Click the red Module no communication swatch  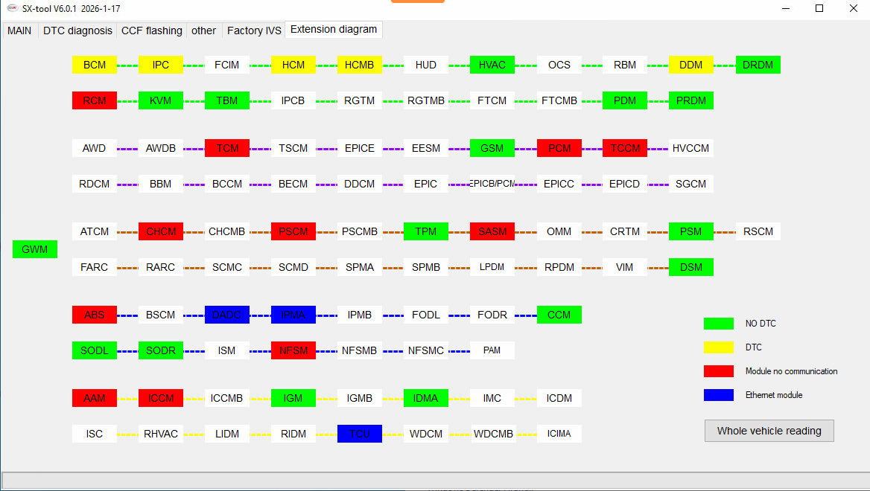tap(719, 371)
